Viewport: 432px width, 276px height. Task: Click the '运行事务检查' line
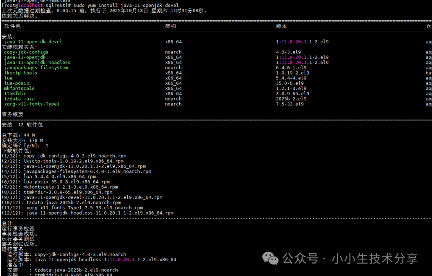[x=18, y=229]
